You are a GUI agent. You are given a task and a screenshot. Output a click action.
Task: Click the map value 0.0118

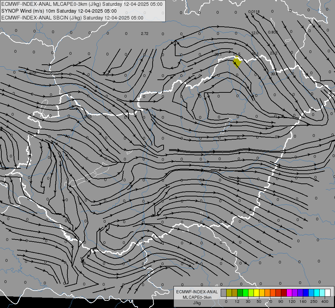[254, 12]
